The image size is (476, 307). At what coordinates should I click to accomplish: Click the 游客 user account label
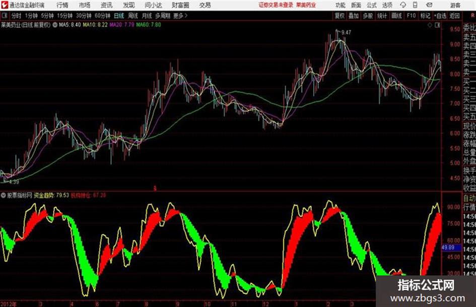pyautogui.click(x=455, y=5)
